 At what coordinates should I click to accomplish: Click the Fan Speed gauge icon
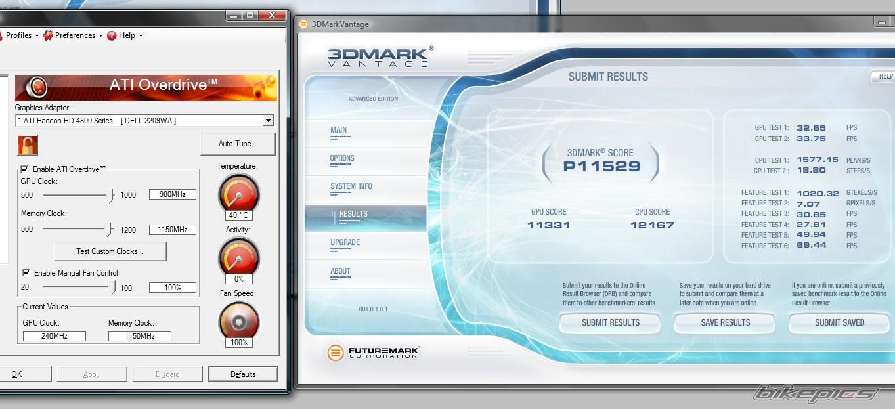coord(238,321)
